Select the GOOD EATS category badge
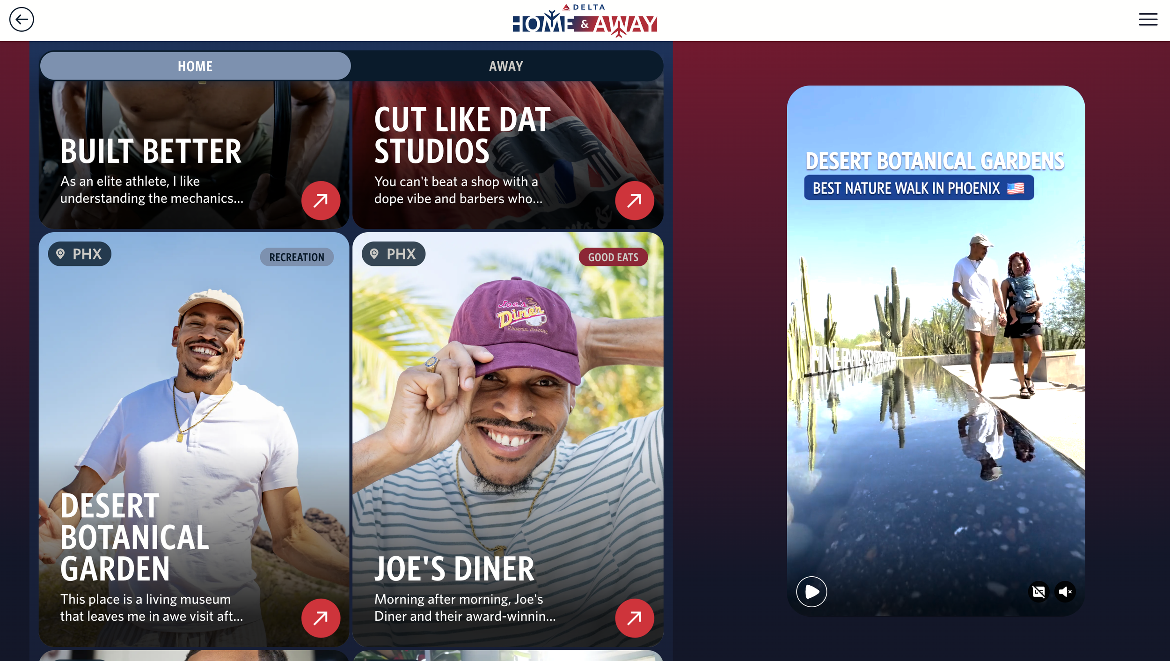This screenshot has height=661, width=1170. 613,257
